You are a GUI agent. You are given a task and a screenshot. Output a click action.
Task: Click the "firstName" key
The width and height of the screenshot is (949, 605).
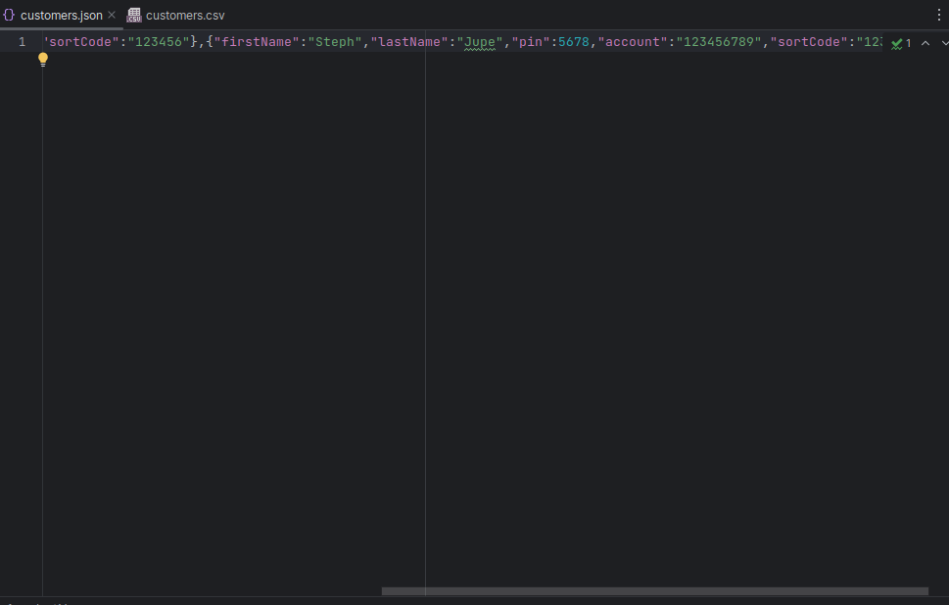click(257, 42)
